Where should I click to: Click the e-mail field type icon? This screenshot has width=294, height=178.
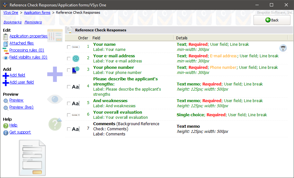(x=76, y=59)
